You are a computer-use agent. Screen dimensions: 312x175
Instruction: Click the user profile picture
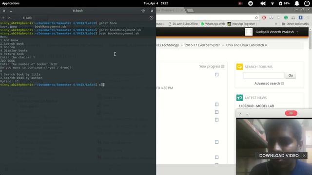pyautogui.click(x=249, y=32)
